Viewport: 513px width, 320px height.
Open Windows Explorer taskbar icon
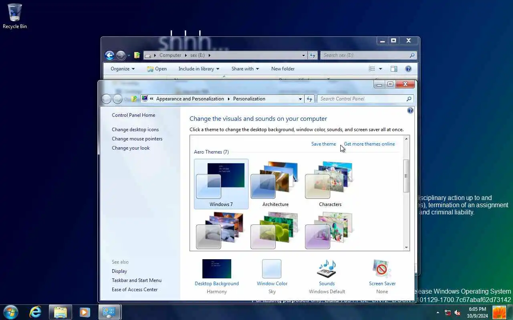(x=60, y=312)
